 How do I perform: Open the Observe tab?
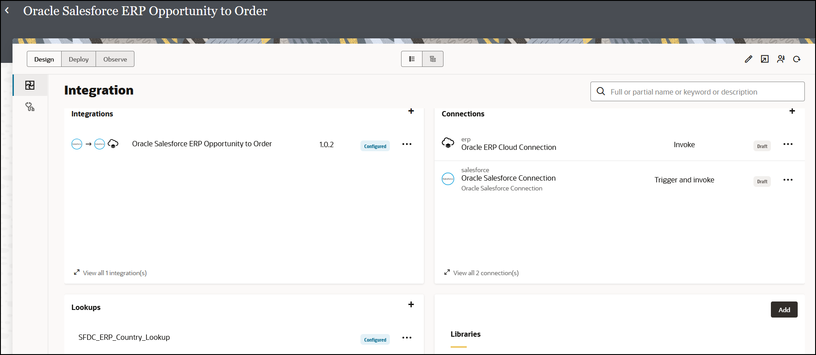[115, 59]
